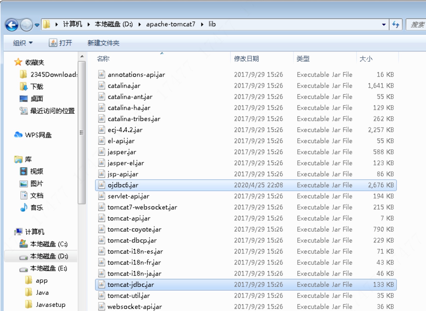
Task: Select the servlet-api.jar file icon
Action: point(101,196)
